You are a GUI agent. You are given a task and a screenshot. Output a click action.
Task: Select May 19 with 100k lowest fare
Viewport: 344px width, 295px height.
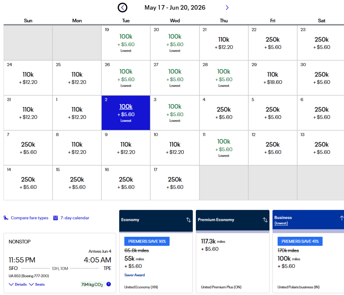[x=126, y=43]
